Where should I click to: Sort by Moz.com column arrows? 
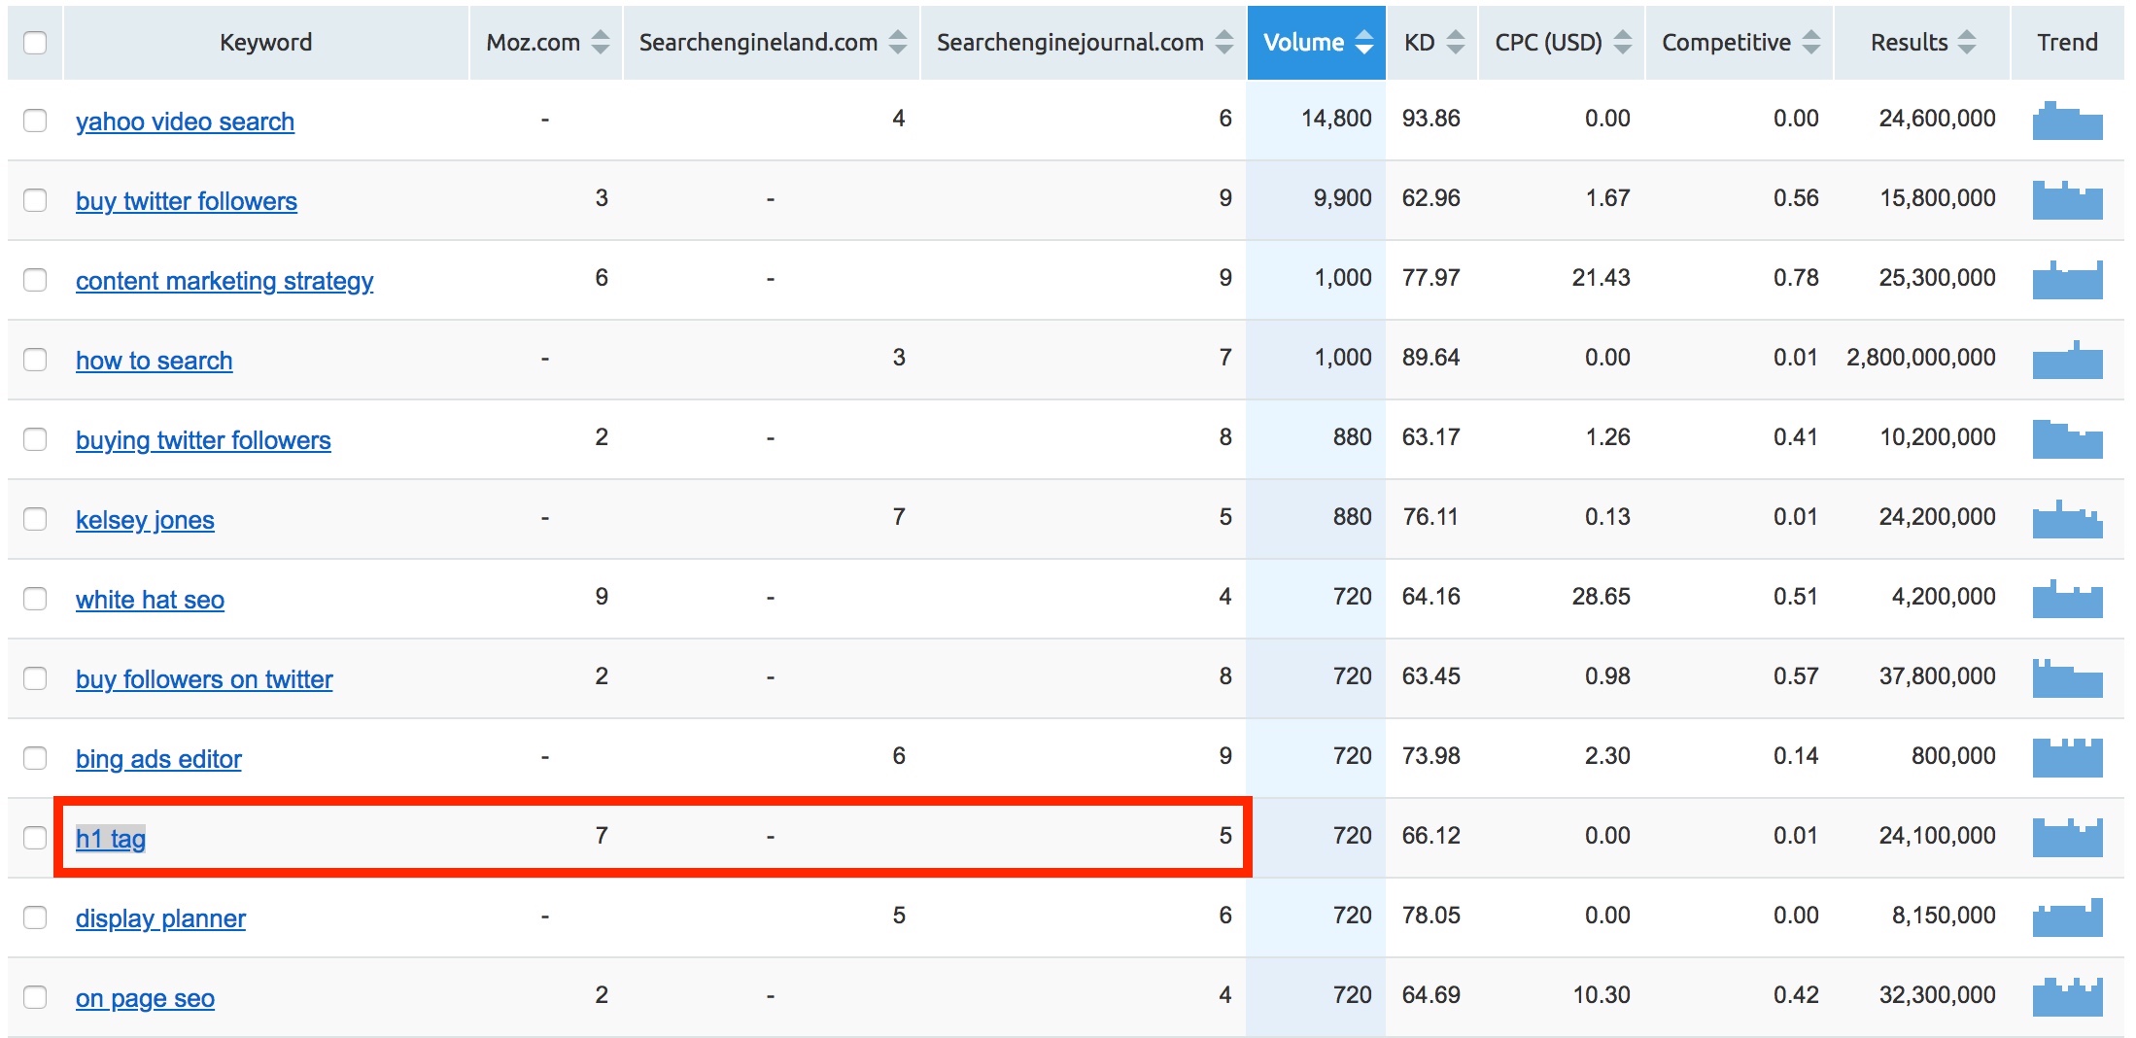click(x=601, y=43)
